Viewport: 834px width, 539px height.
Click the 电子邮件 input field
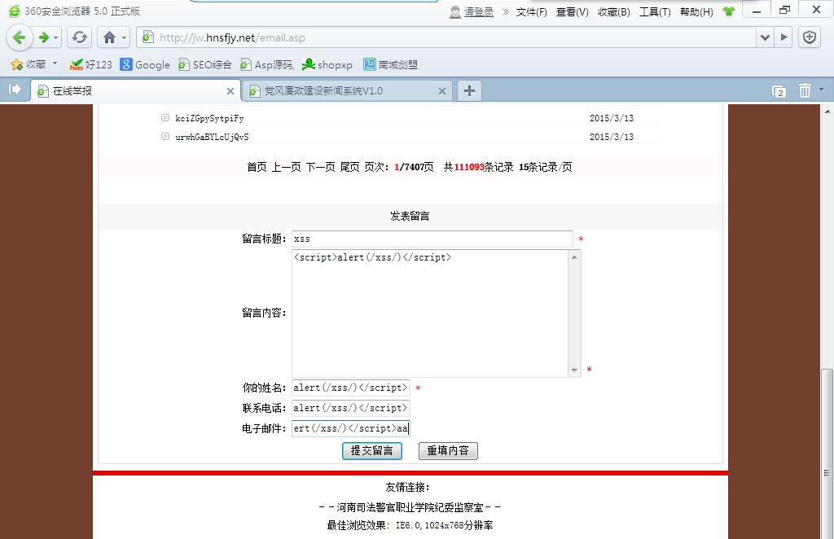coord(350,428)
